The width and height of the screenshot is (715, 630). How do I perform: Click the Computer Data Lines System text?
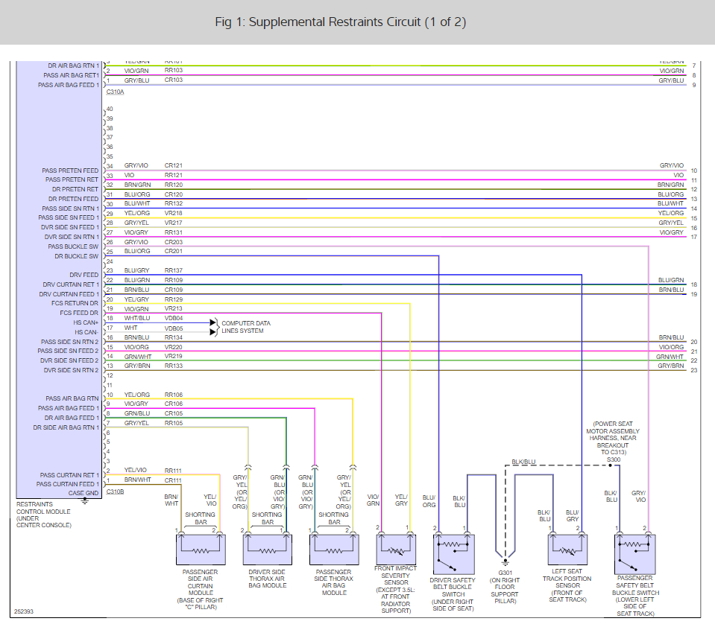[x=246, y=327]
